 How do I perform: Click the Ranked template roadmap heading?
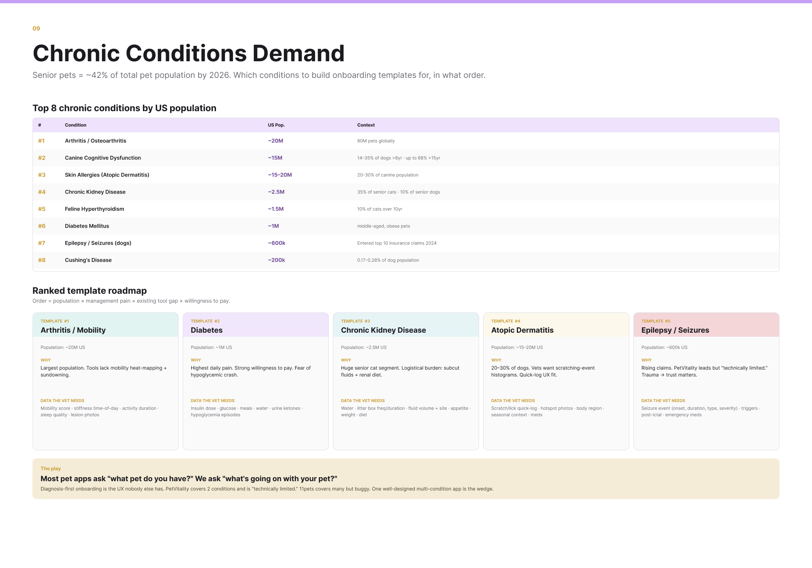click(90, 291)
